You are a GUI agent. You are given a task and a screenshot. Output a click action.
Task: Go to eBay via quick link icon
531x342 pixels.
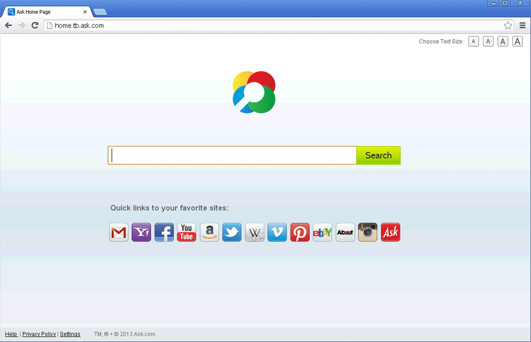point(322,232)
